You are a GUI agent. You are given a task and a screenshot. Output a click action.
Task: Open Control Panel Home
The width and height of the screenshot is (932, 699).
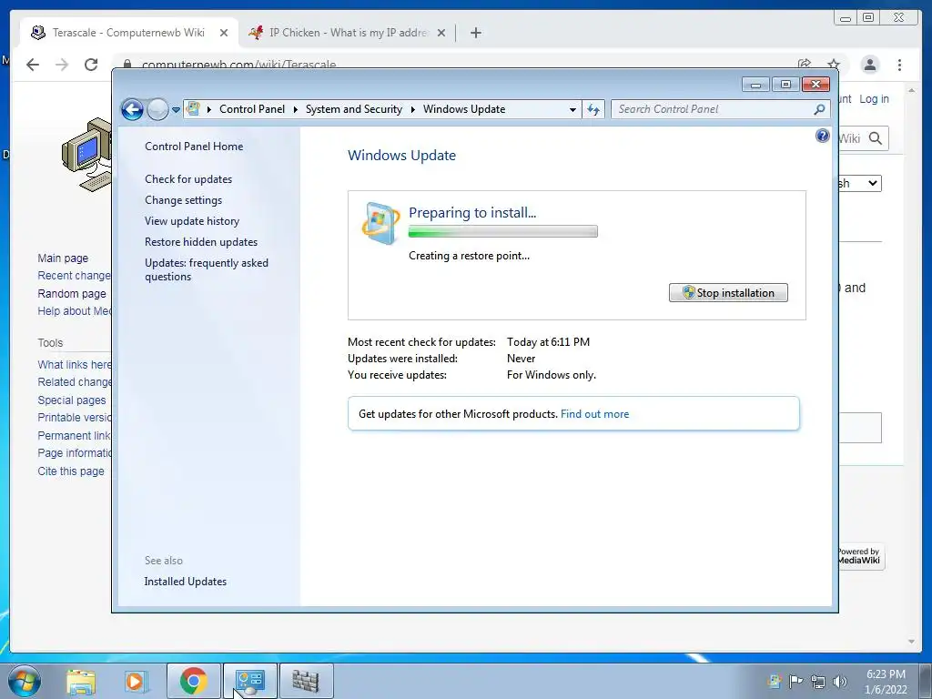[x=194, y=147]
